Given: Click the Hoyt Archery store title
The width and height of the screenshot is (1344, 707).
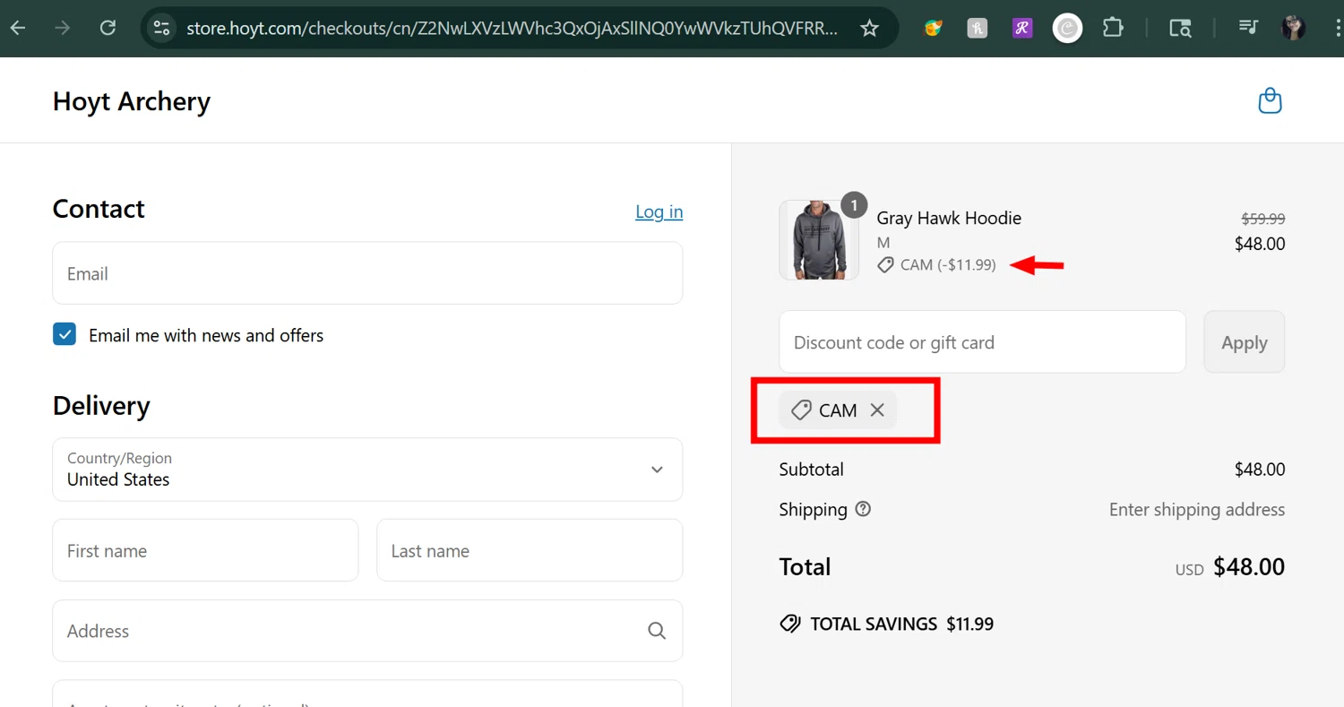Looking at the screenshot, I should pos(132,101).
